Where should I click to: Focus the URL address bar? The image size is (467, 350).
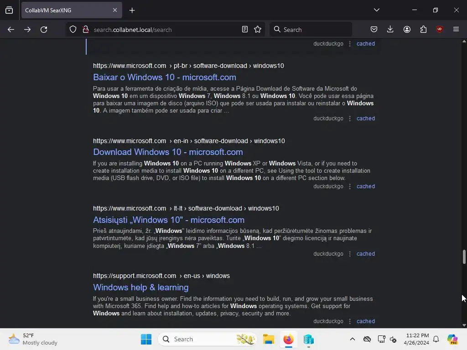pos(165,30)
